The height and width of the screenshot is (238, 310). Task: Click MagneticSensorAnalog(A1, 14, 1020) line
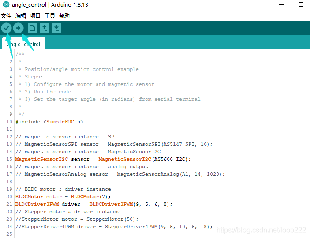120,175
